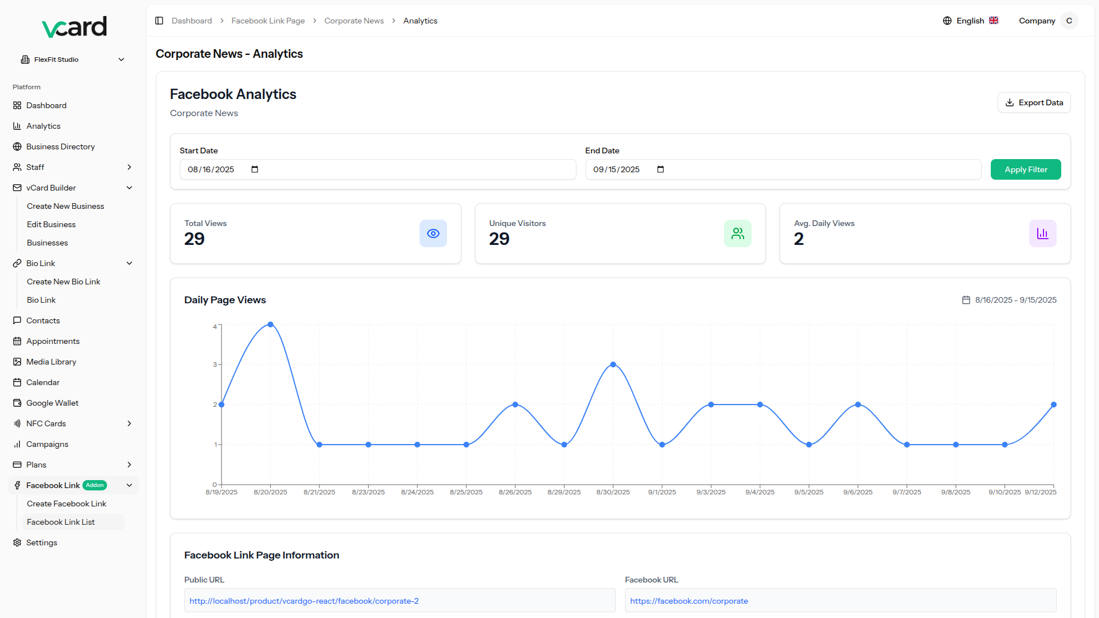The image size is (1099, 618).
Task: Click the Appointments calendar icon
Action: pos(17,341)
